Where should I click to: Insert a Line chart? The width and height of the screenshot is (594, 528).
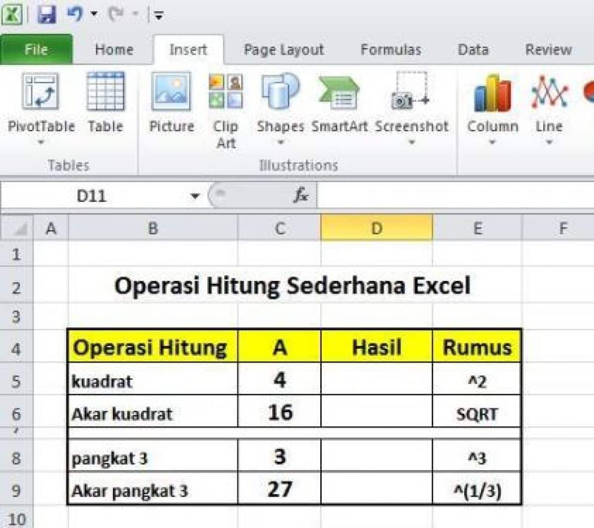549,103
